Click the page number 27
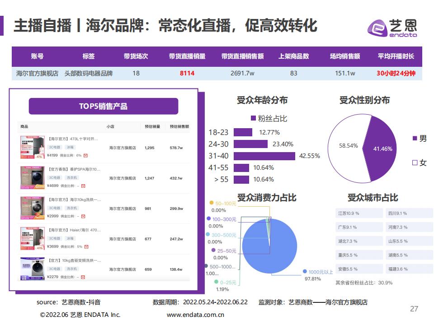Image resolution: width=434 pixels, height=325 pixels. tap(414, 309)
